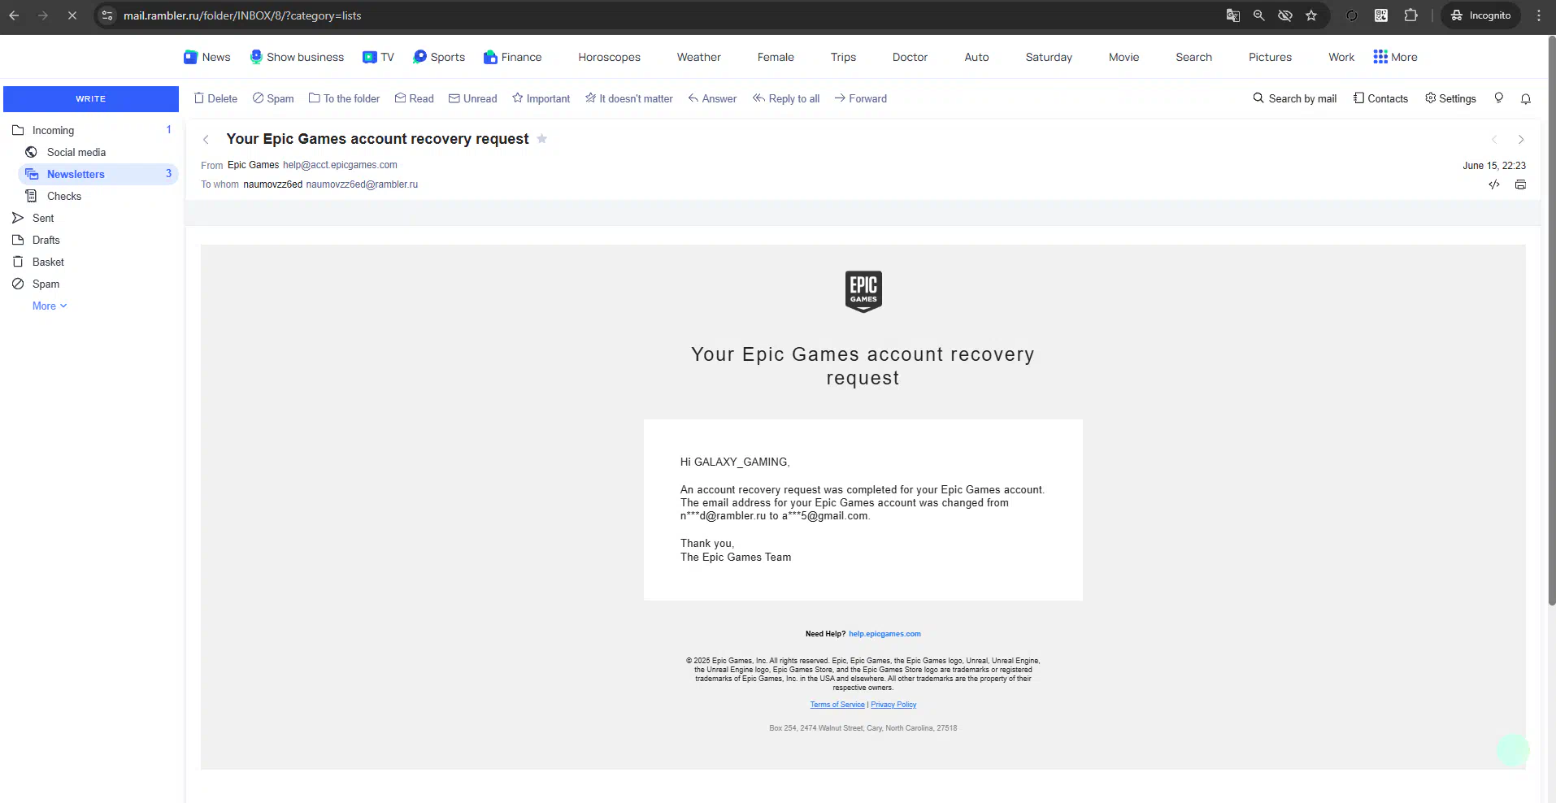Open Trips section
Viewport: 1556px width, 803px height.
[x=843, y=57]
